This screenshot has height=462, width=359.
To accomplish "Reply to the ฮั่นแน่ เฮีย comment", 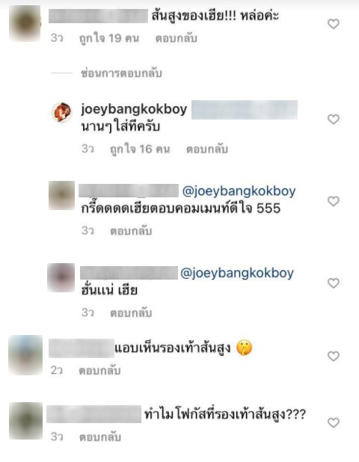I will [x=131, y=313].
